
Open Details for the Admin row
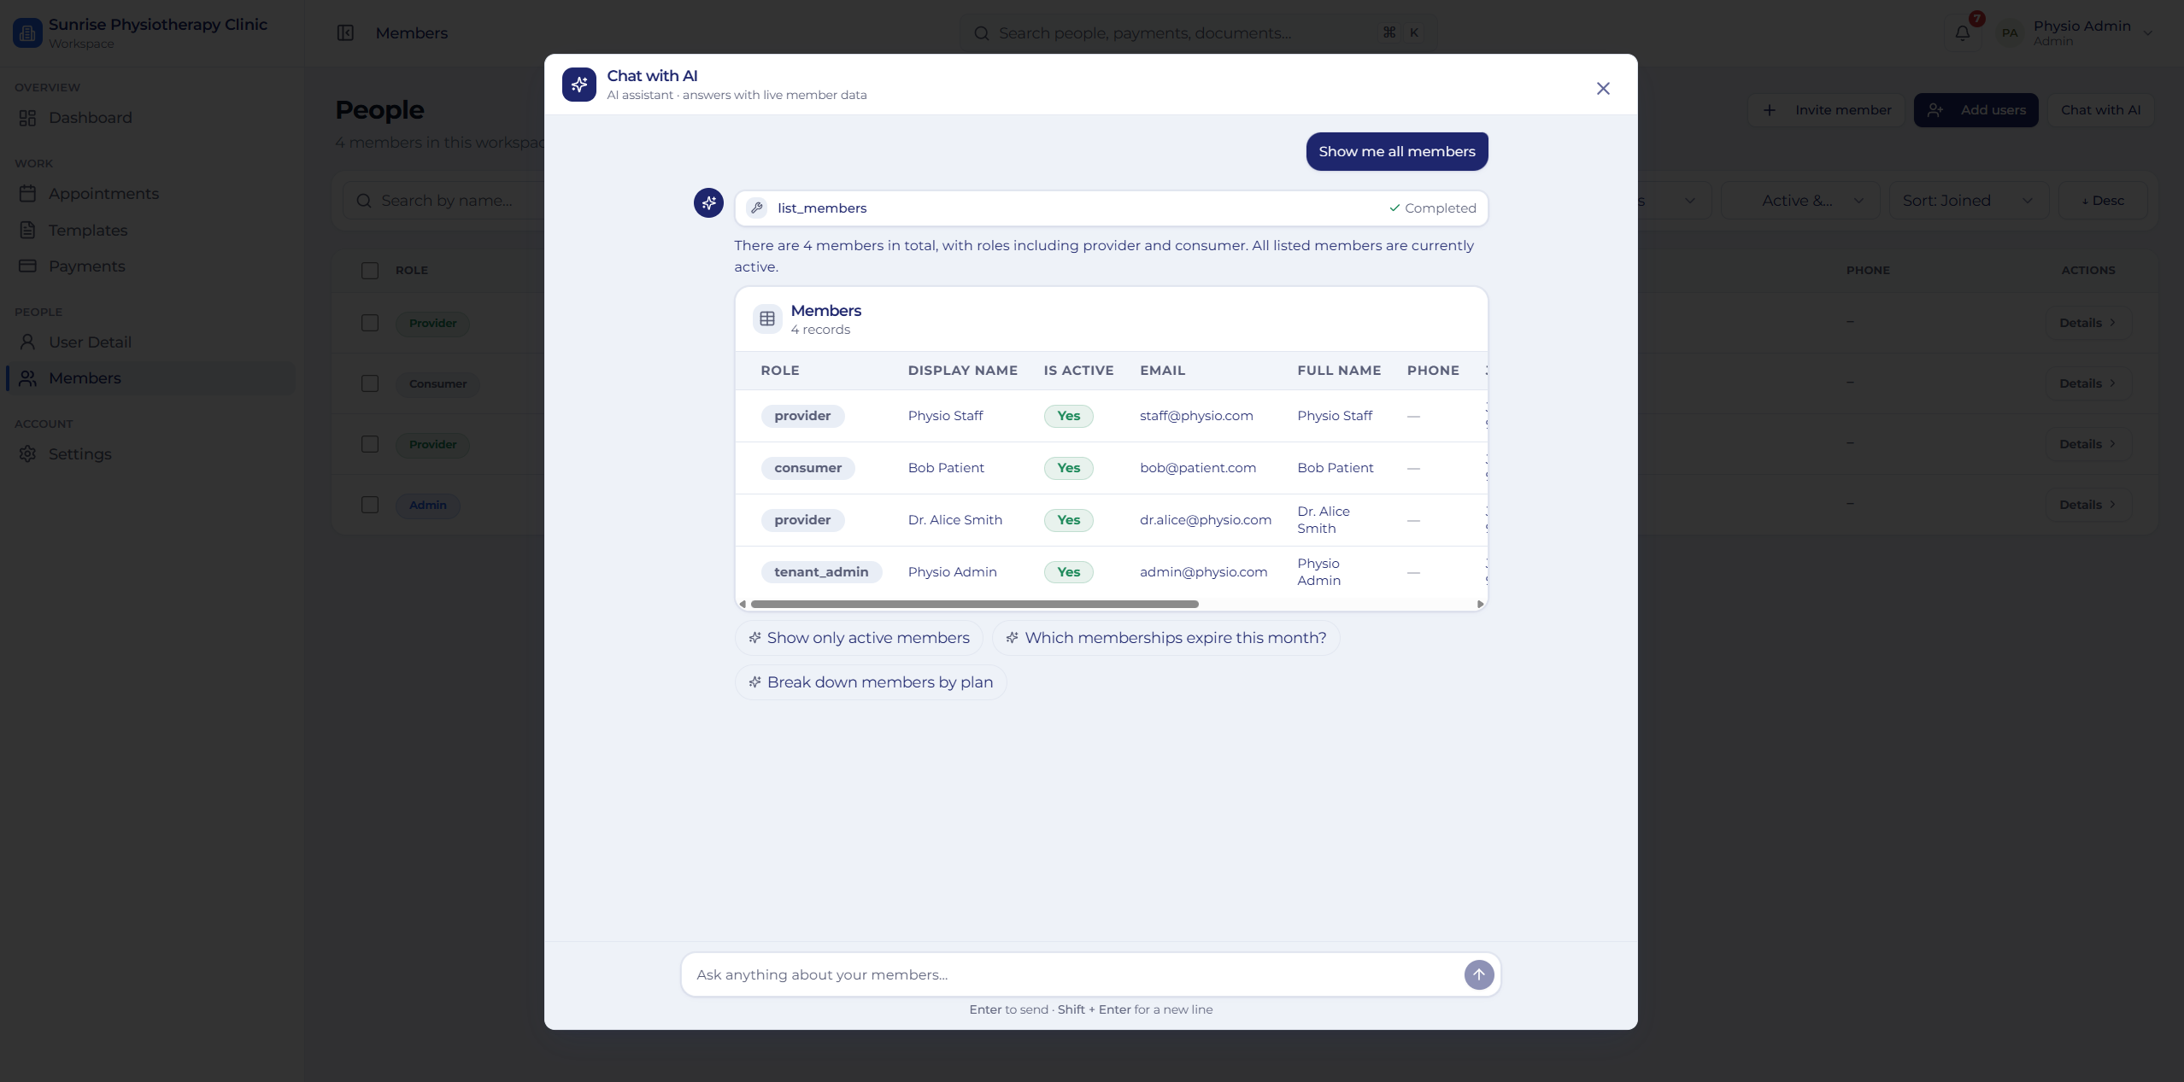pyautogui.click(x=2087, y=505)
